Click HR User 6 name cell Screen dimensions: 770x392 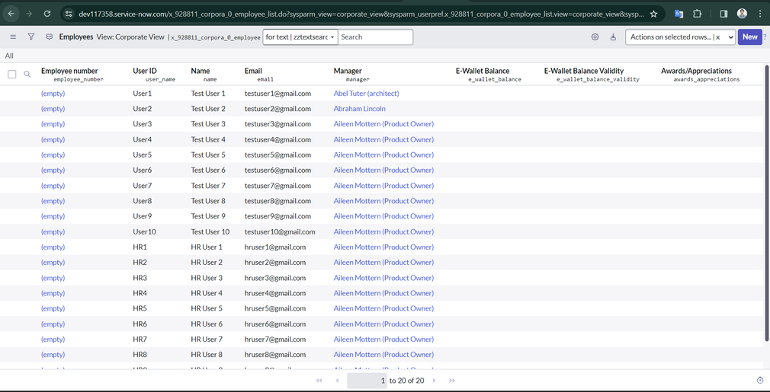(x=207, y=324)
